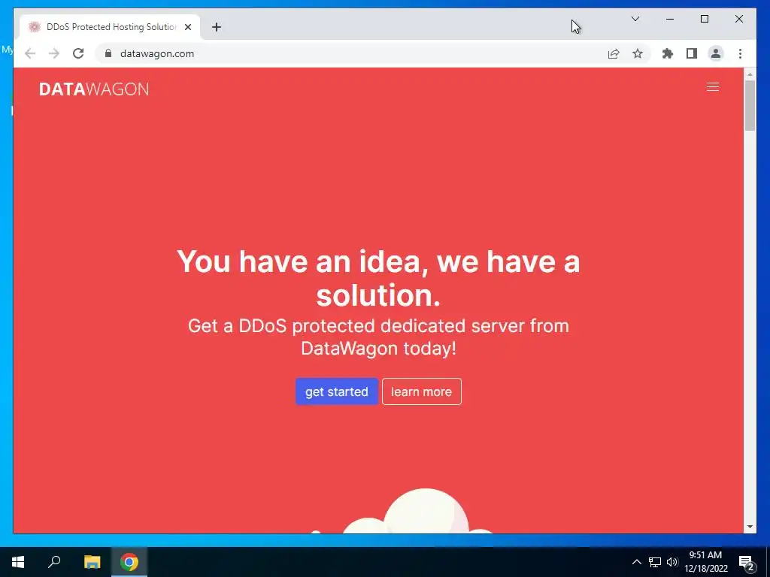The width and height of the screenshot is (770, 577).
Task: Click the Chrome icon in the taskbar
Action: coord(129,562)
